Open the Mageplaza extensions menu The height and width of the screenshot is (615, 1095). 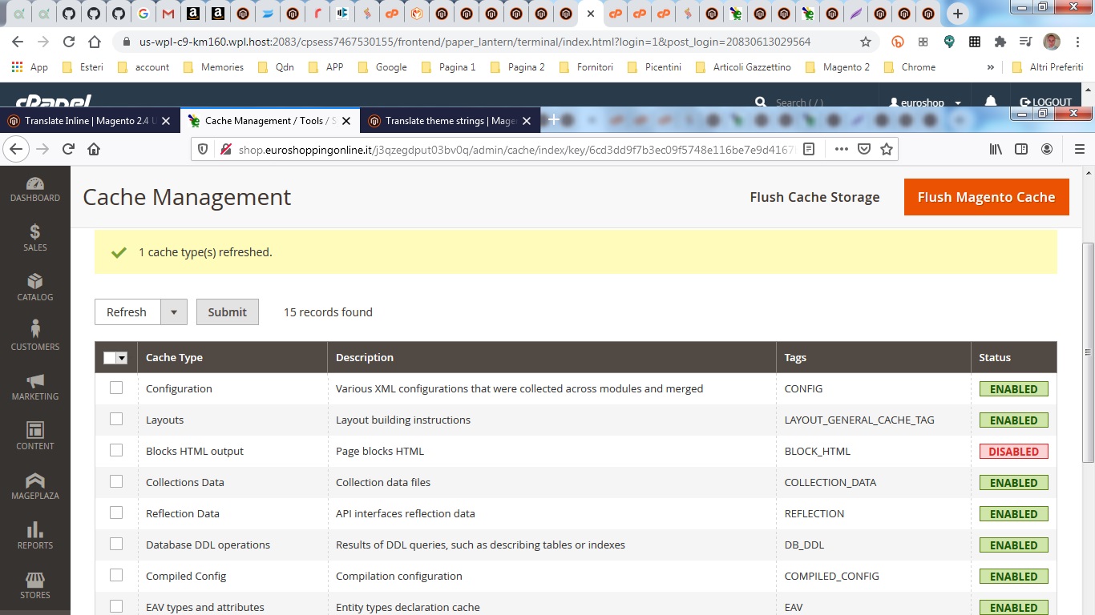pos(34,485)
